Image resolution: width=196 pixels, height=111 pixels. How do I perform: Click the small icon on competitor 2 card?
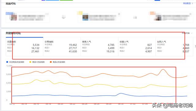(x=190, y=14)
